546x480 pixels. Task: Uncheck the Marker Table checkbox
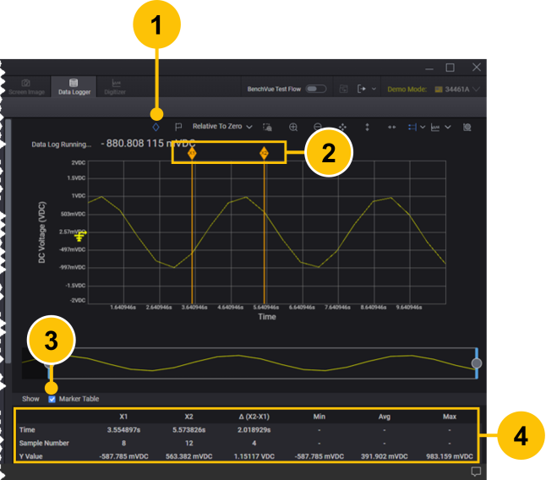[52, 399]
